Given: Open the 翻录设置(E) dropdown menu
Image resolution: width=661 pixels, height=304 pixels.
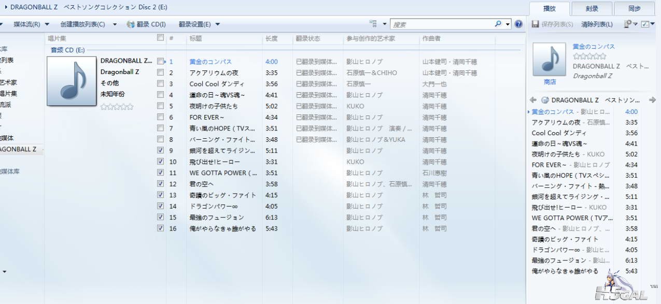Looking at the screenshot, I should pos(199,24).
